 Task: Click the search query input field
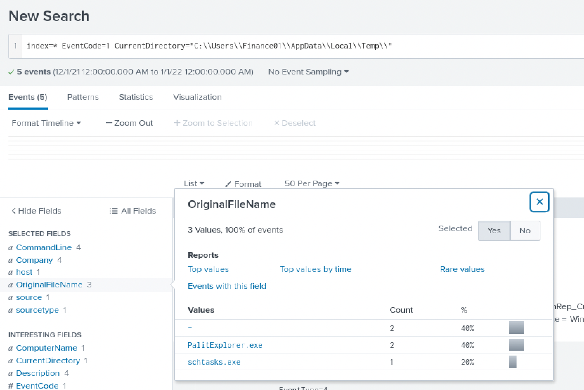(x=302, y=46)
